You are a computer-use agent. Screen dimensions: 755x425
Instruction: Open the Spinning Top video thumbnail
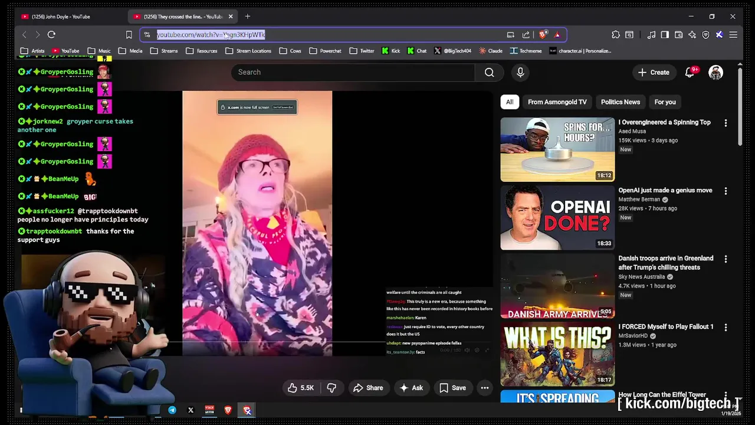click(x=557, y=149)
